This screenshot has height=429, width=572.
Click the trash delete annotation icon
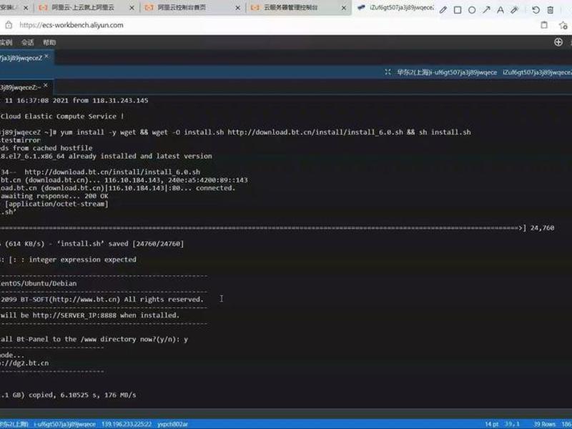[x=550, y=10]
